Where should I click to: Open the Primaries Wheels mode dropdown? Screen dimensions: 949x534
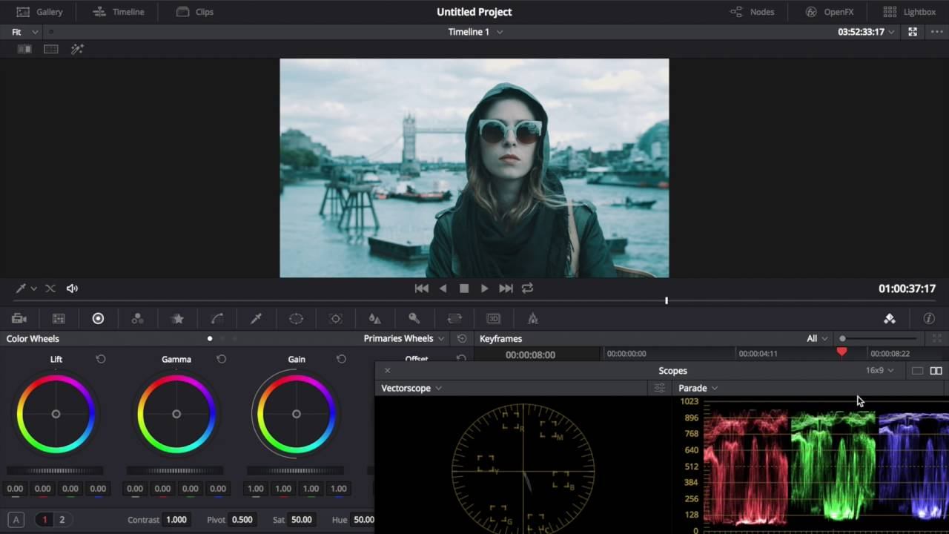[403, 338]
